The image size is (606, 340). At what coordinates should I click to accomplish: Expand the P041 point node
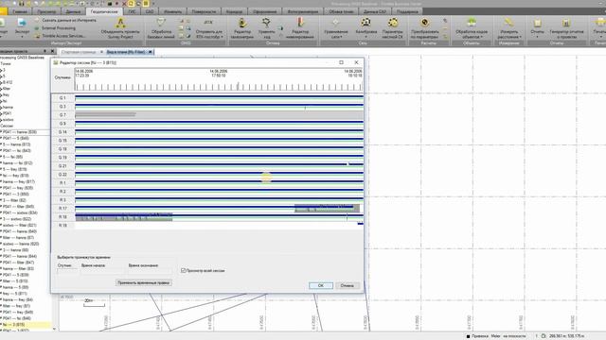tap(1, 113)
